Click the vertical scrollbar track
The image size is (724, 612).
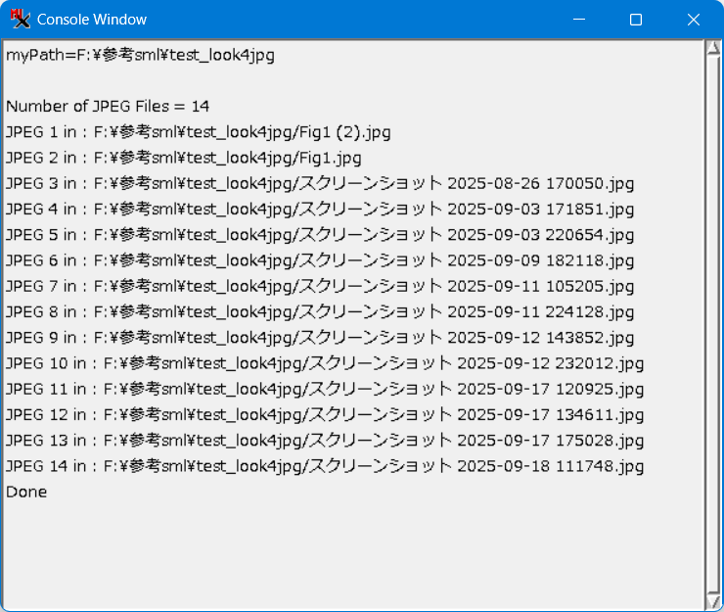pos(713,323)
